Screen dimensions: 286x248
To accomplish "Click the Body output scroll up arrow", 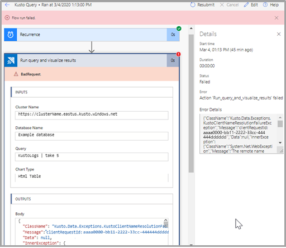I will pyautogui.click(x=166, y=220).
